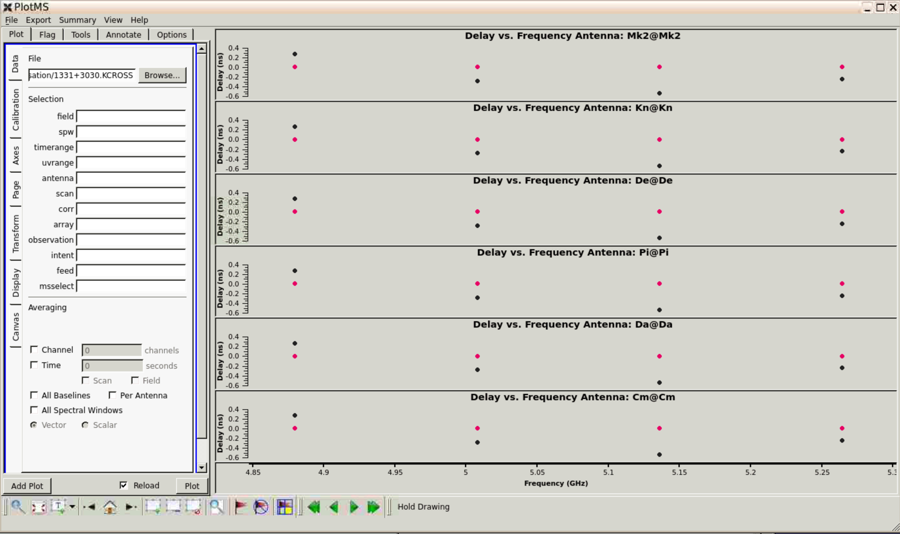Select the zoom magnifier tool
Image resolution: width=900 pixels, height=534 pixels.
coord(18,507)
